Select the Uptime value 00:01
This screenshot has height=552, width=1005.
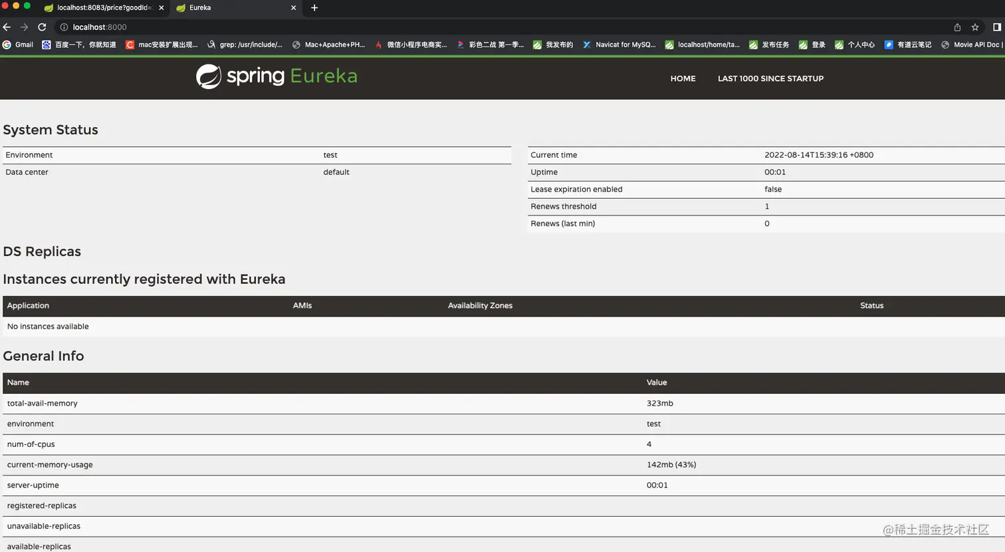[775, 172]
